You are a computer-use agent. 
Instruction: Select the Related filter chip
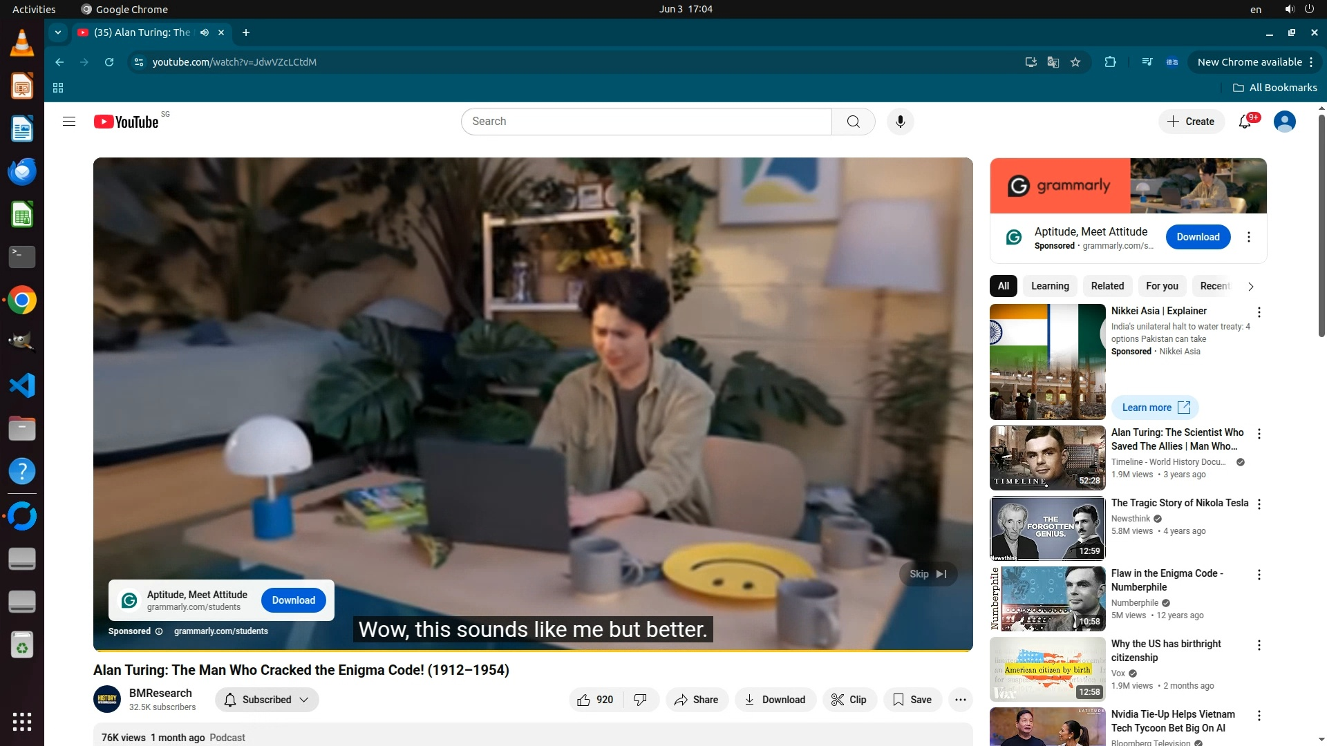click(1107, 286)
